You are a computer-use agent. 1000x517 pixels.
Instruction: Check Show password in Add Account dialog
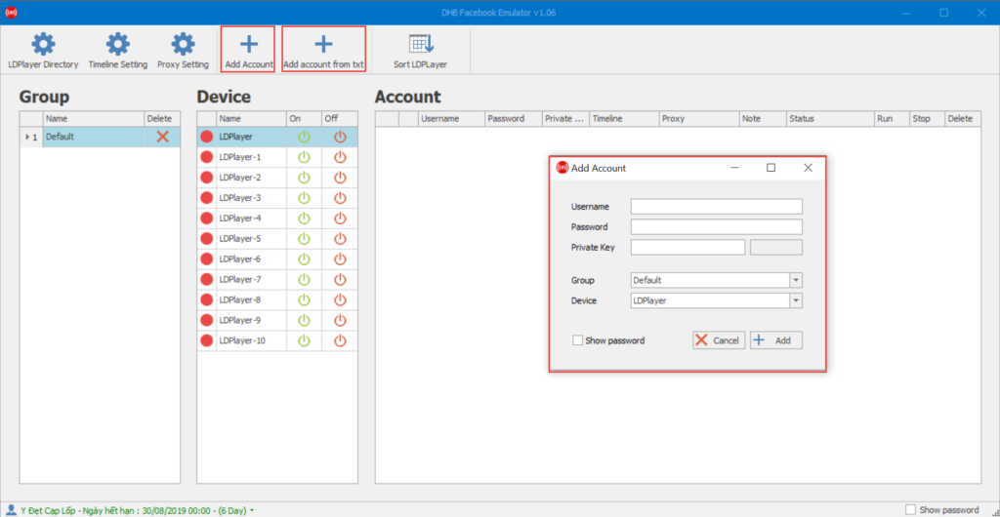pyautogui.click(x=578, y=340)
